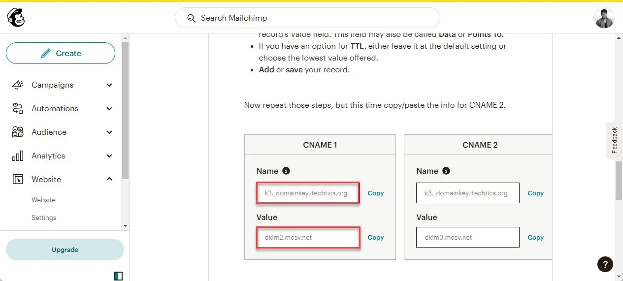Click the pencil icon in Create button
Screen dimensions: 623x281
point(46,53)
